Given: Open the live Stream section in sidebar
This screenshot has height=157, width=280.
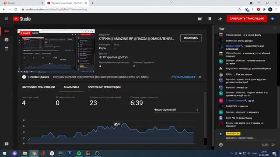Looking at the screenshot, I should (7, 31).
